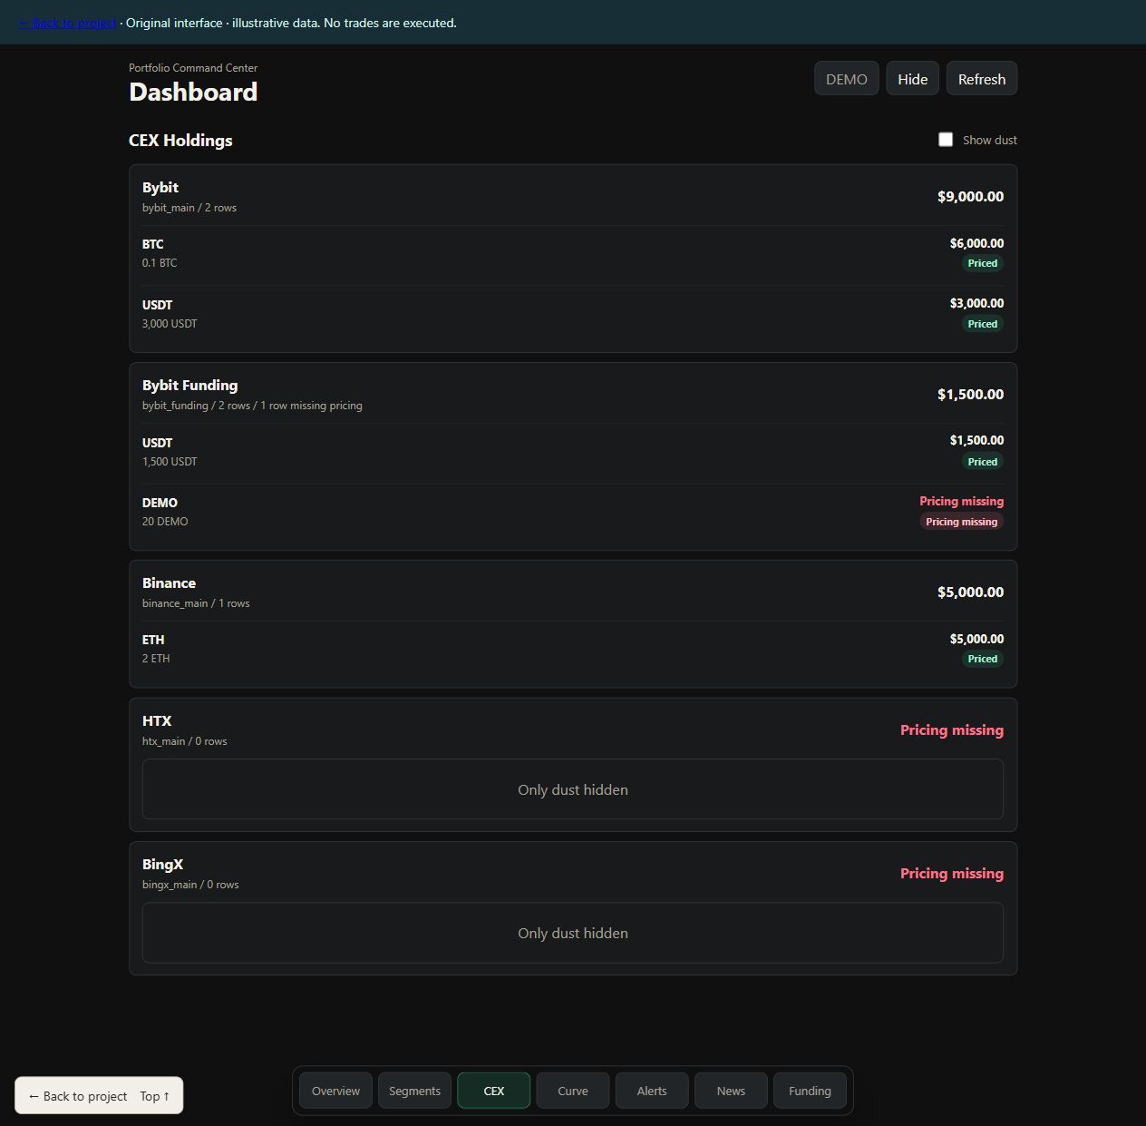This screenshot has width=1146, height=1126.
Task: Click the $6,000.00 BTC value
Action: point(976,243)
